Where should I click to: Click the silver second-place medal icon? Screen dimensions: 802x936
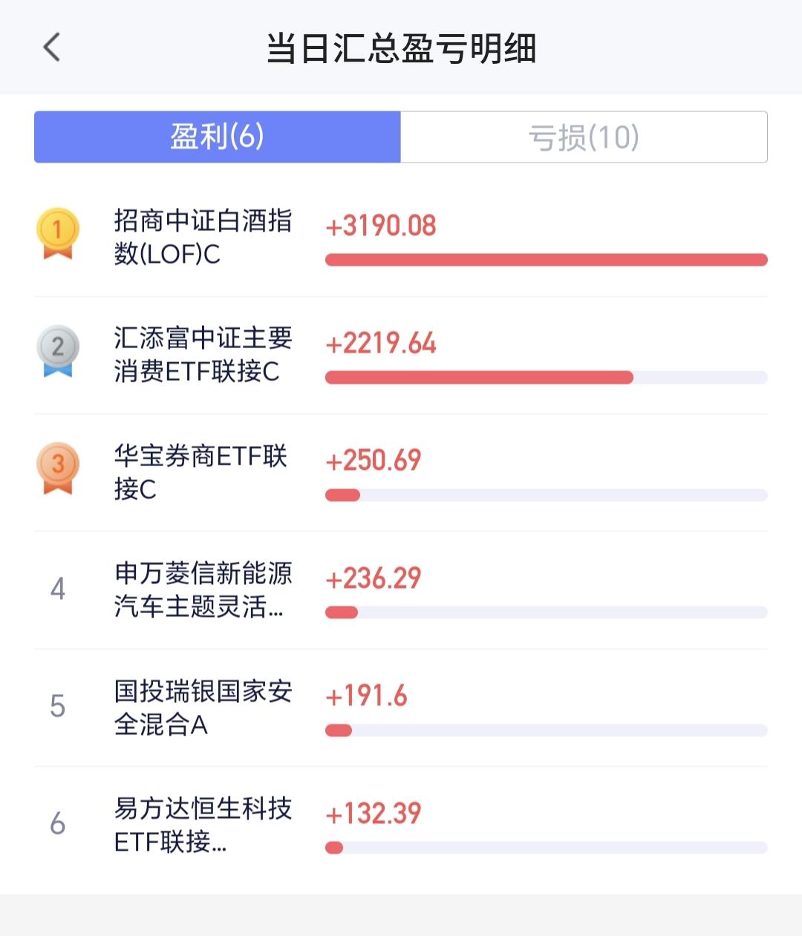click(x=58, y=351)
